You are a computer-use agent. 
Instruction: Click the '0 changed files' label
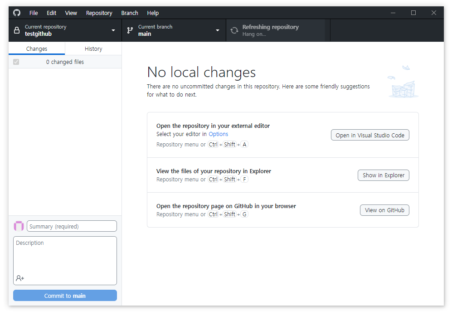pos(65,62)
